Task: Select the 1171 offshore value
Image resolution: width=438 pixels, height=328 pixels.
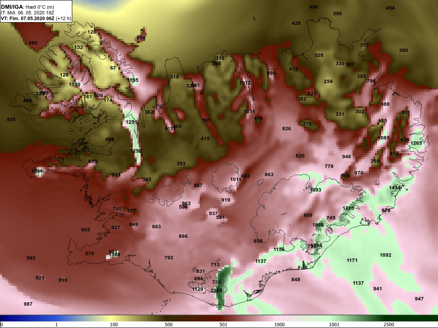Action: point(352,260)
